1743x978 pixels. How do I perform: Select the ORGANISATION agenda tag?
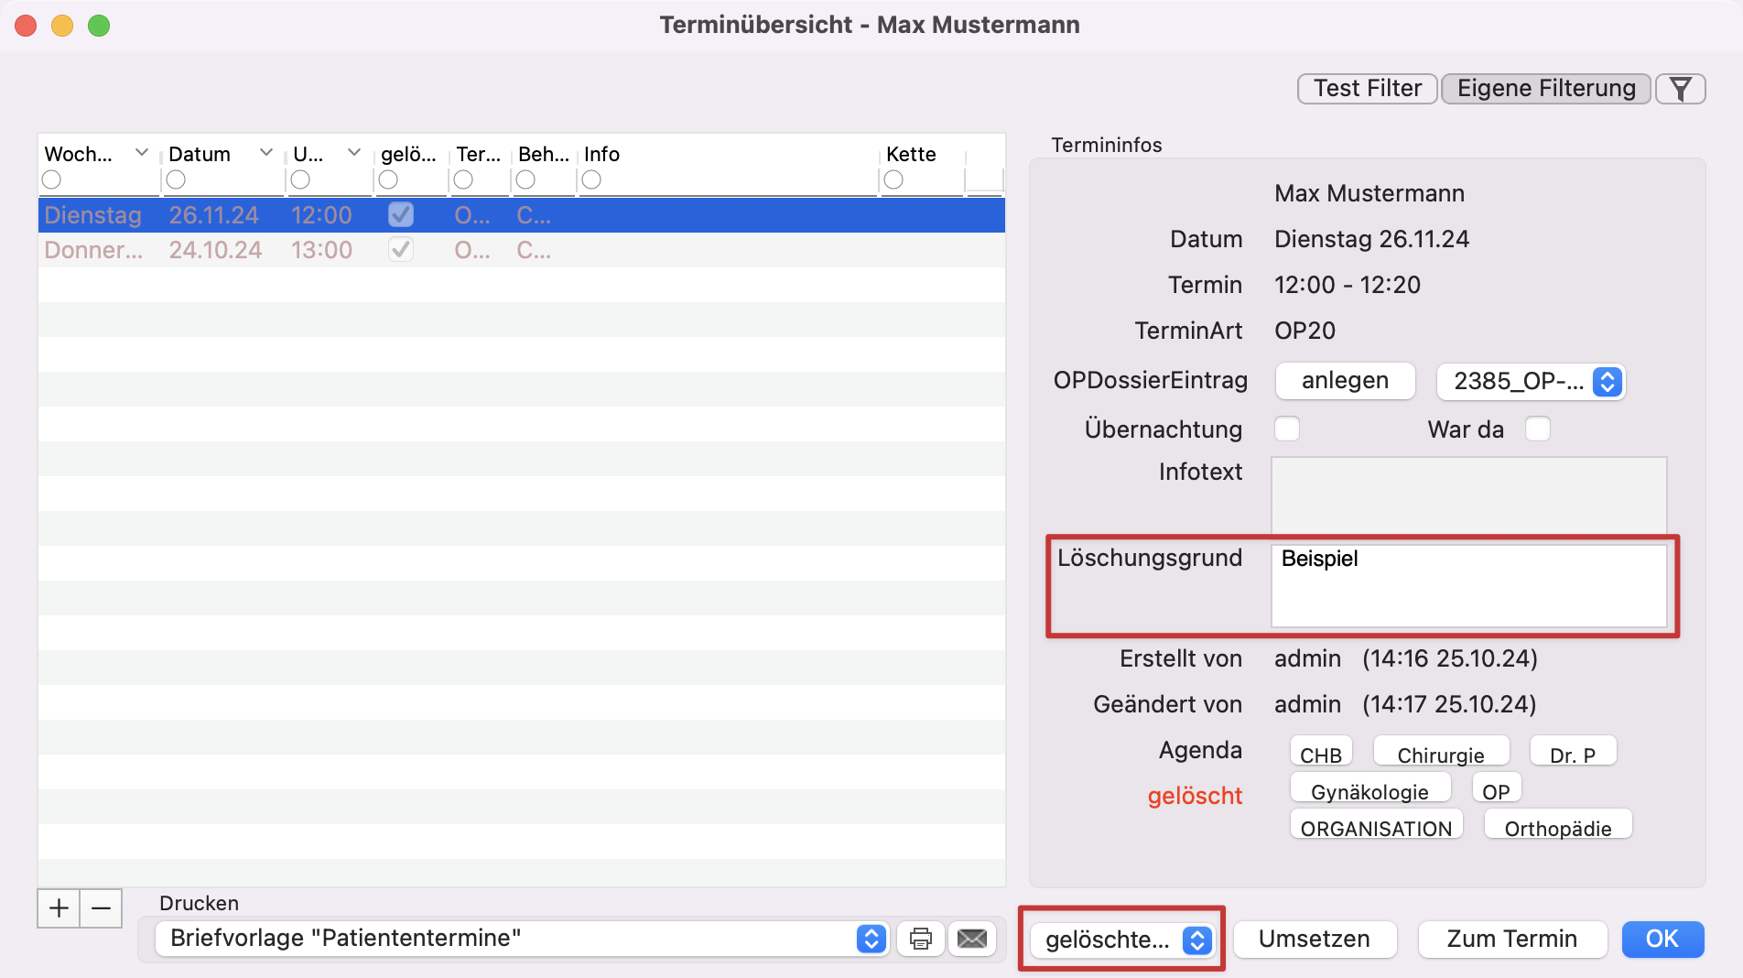[x=1376, y=826]
